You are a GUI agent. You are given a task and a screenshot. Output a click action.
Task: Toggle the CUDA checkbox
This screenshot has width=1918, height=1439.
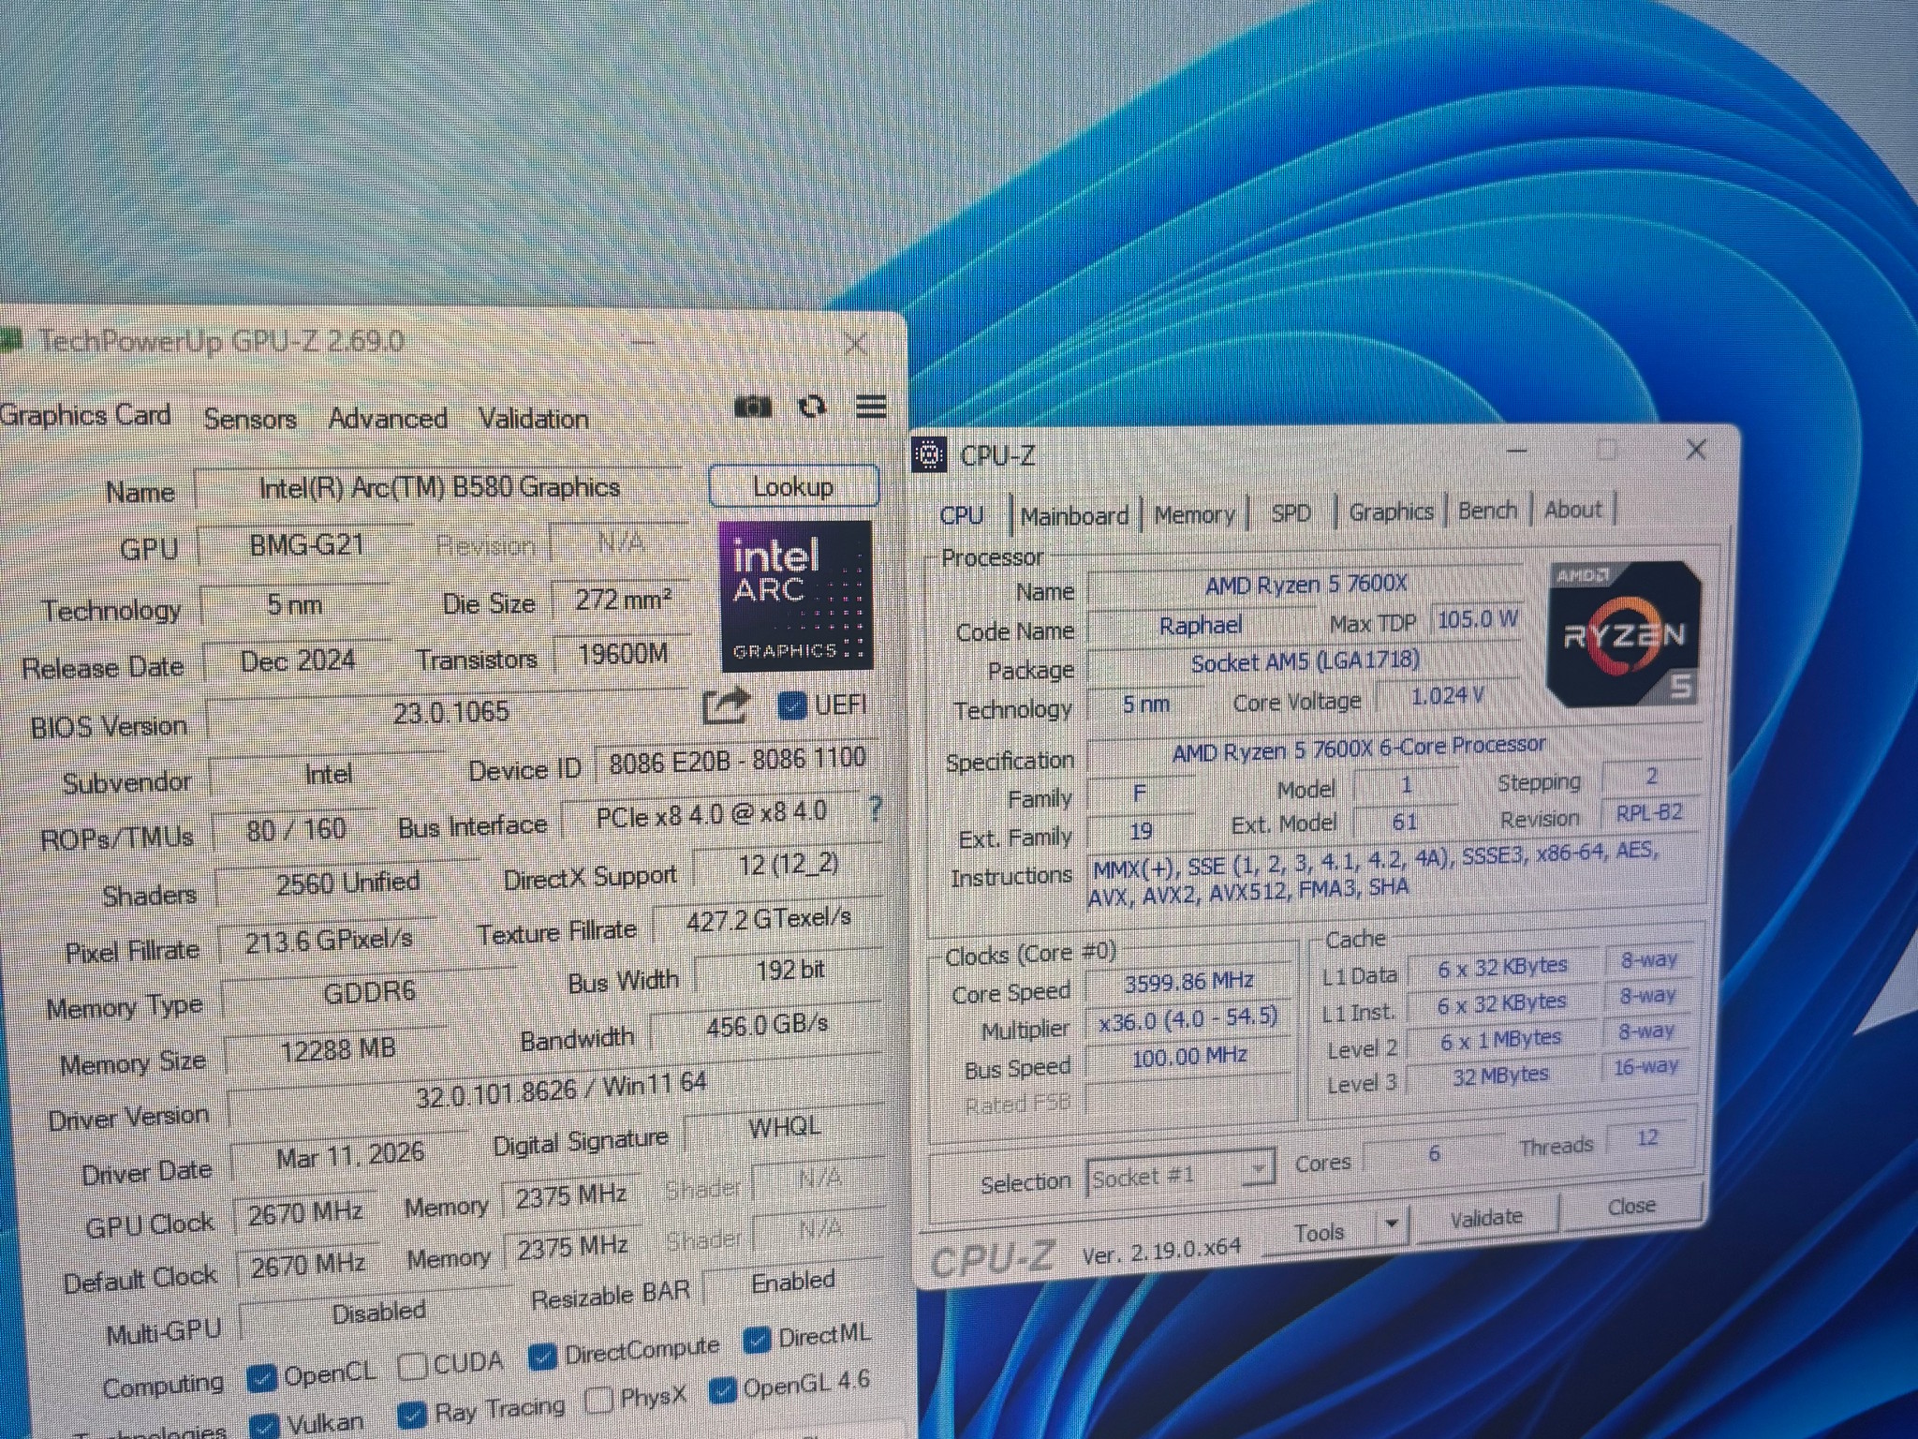411,1367
